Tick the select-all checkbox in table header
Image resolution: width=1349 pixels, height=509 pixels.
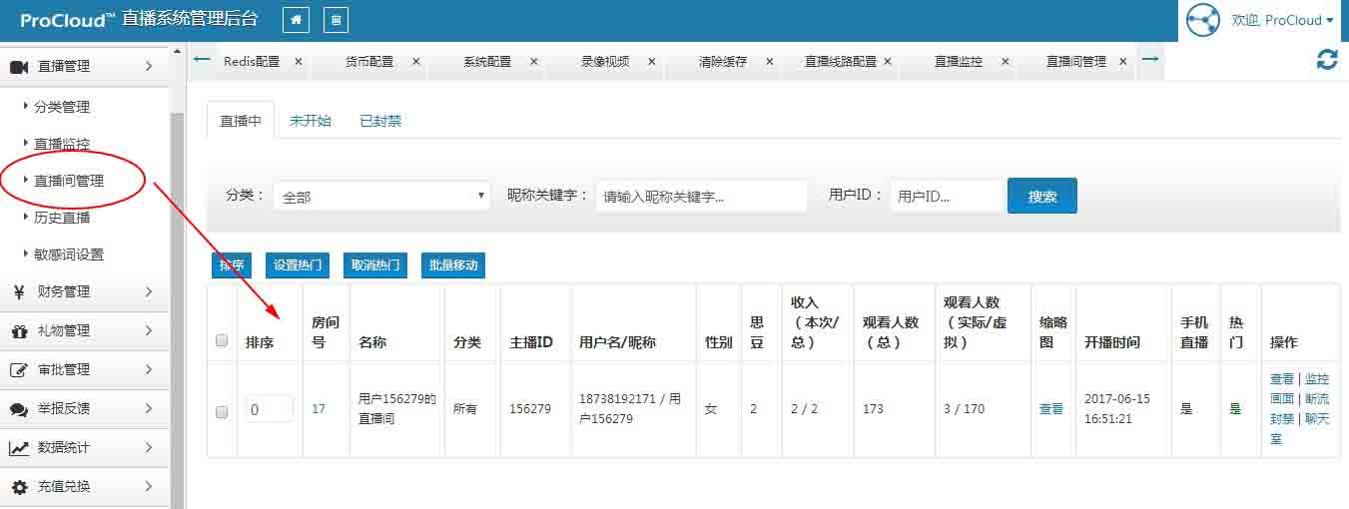[222, 341]
